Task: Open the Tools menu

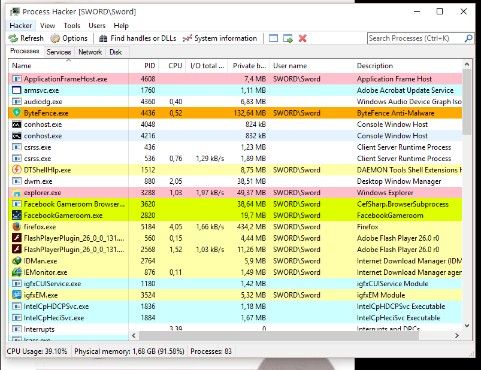Action: tap(72, 25)
